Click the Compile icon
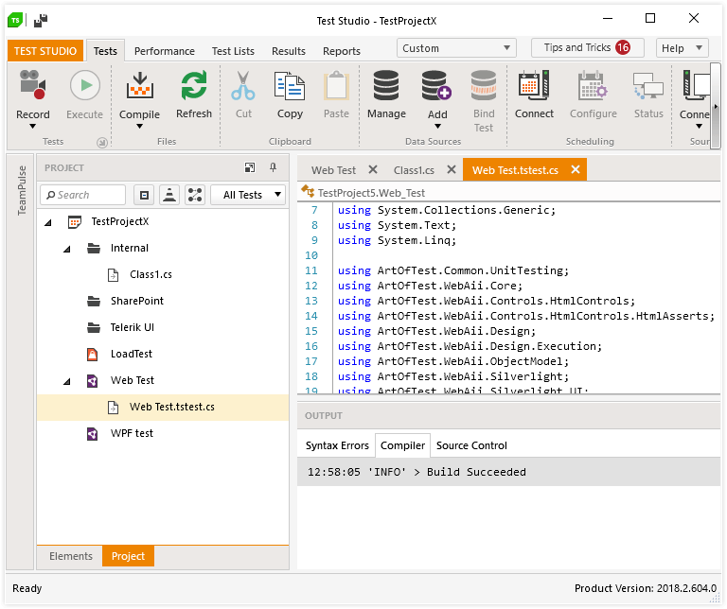Screen dimensions: 727x609 [x=139, y=85]
